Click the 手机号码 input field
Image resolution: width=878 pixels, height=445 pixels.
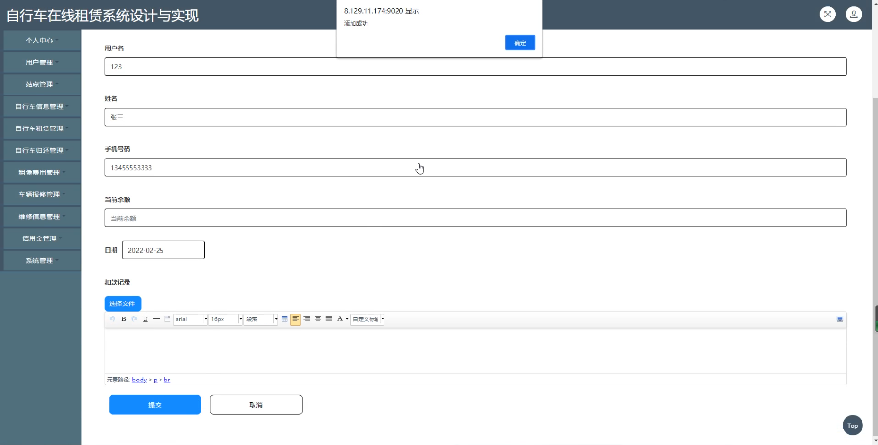476,167
